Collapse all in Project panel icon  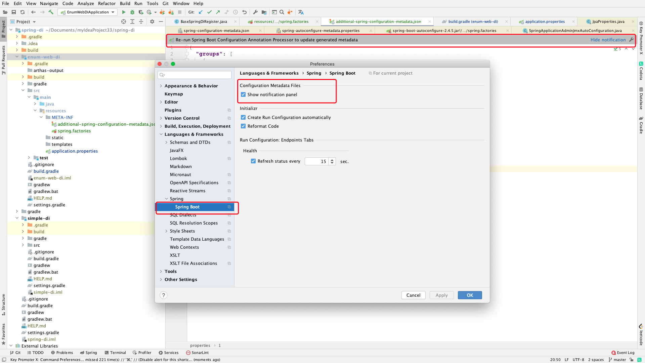(141, 22)
